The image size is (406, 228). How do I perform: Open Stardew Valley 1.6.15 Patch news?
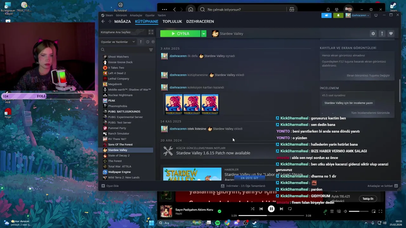coord(213,153)
